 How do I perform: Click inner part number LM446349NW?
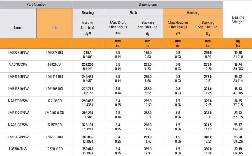18,88
